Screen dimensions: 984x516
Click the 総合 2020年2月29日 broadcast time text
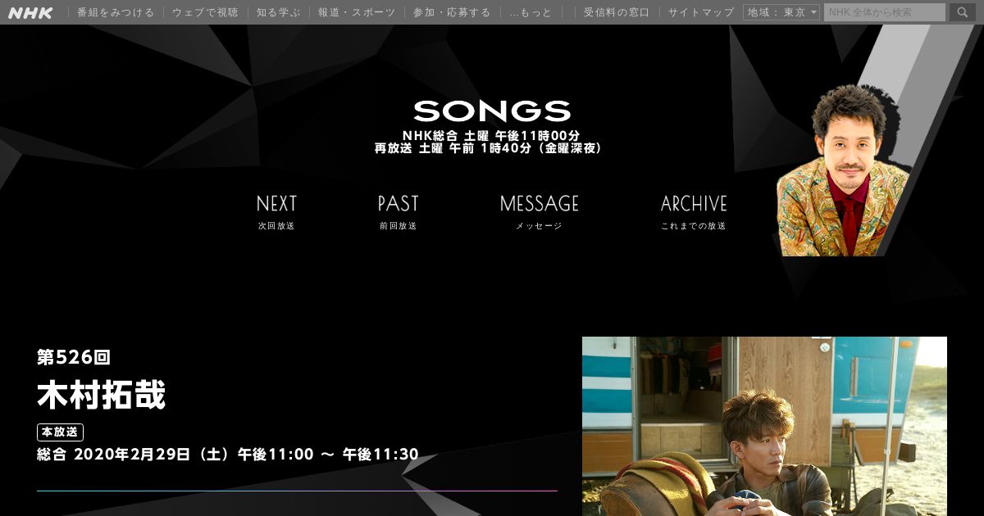click(x=228, y=454)
